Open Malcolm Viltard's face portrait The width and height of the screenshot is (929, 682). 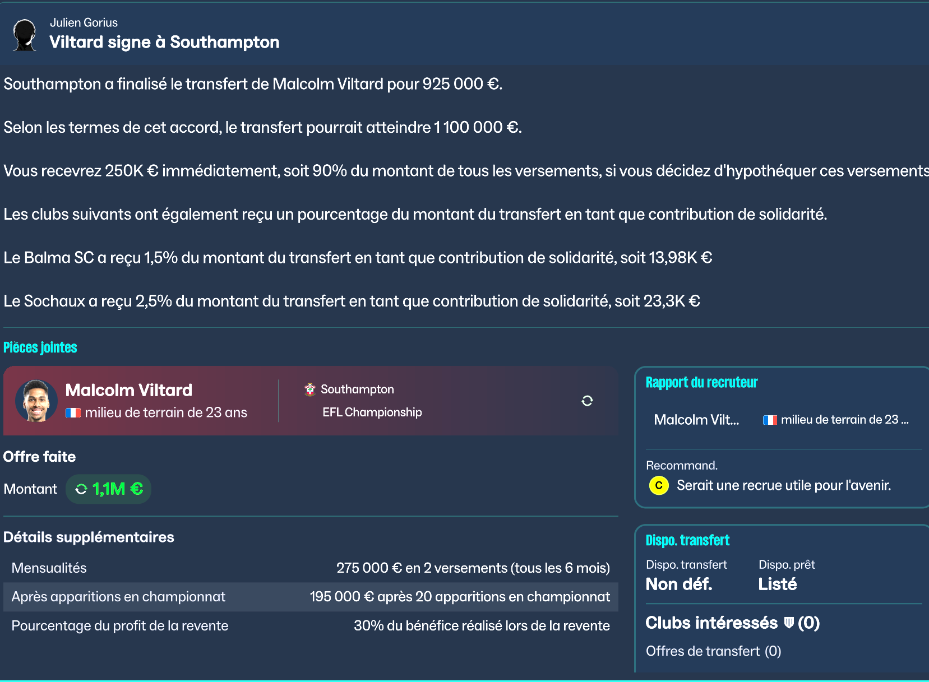click(36, 401)
